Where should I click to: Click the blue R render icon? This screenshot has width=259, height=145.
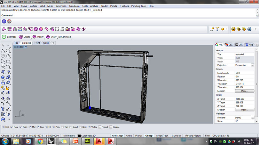click(249, 29)
